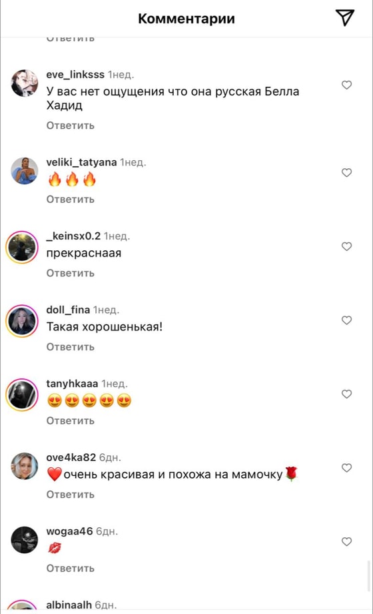The height and width of the screenshot is (614, 373).
Task: Like _keinsx0.2's comment with the heart icon
Action: click(x=346, y=246)
